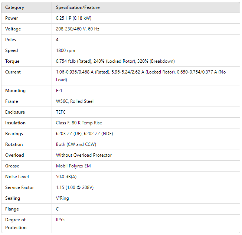Click the Bearings row label
This screenshot has height=235, width=242.
coord(14,134)
